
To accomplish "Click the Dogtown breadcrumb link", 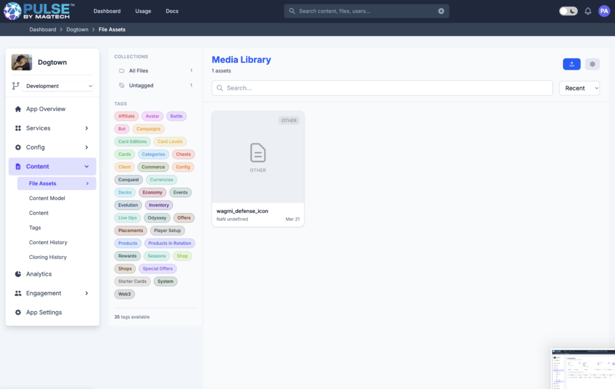I will click(x=77, y=29).
